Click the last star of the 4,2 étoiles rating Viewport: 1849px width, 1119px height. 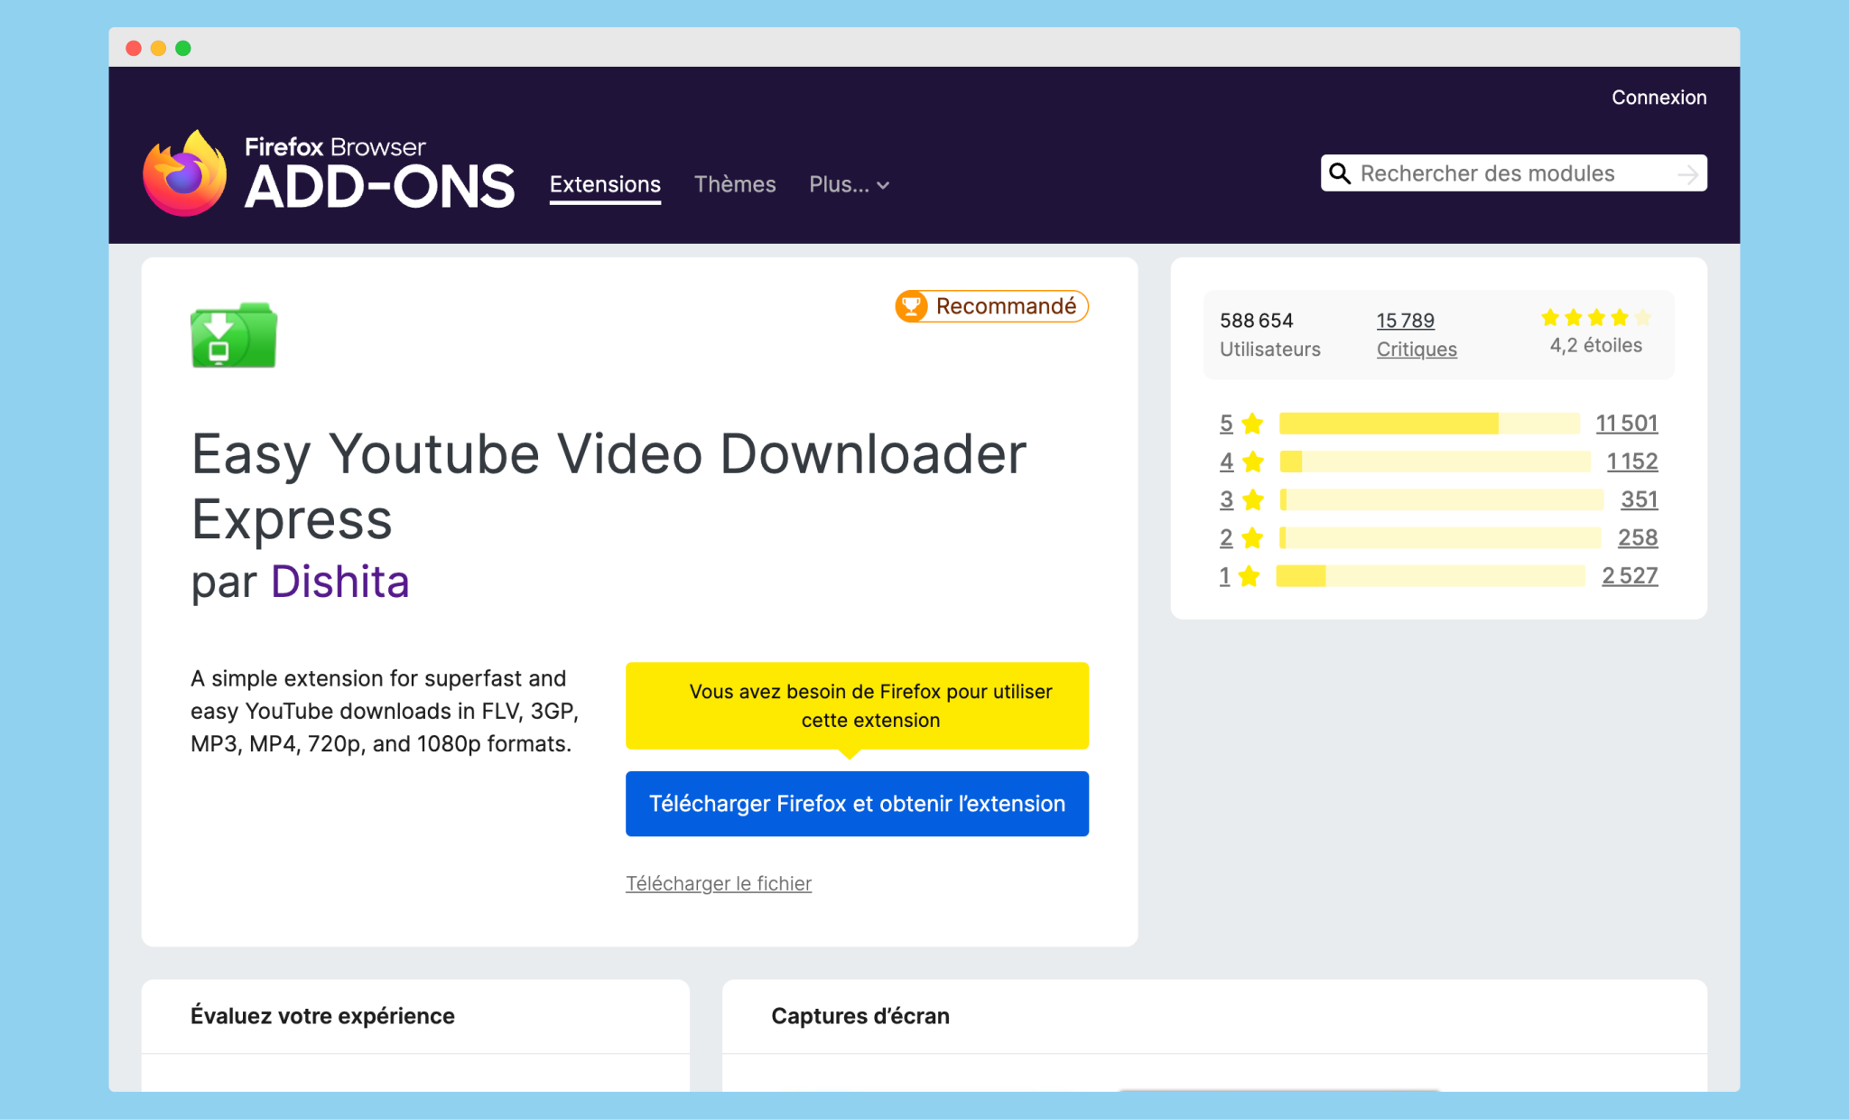click(1644, 318)
